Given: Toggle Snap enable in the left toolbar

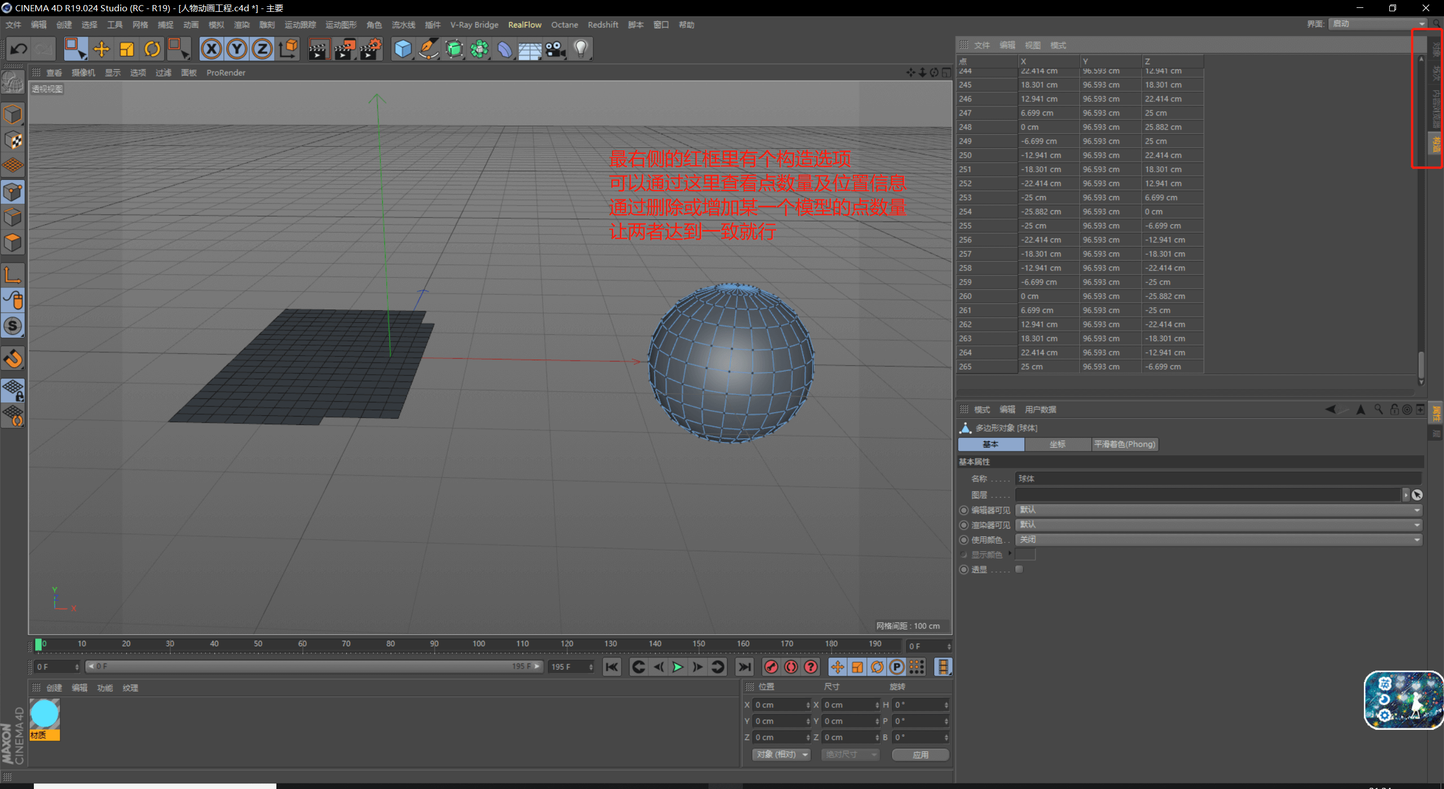Looking at the screenshot, I should pyautogui.click(x=13, y=358).
